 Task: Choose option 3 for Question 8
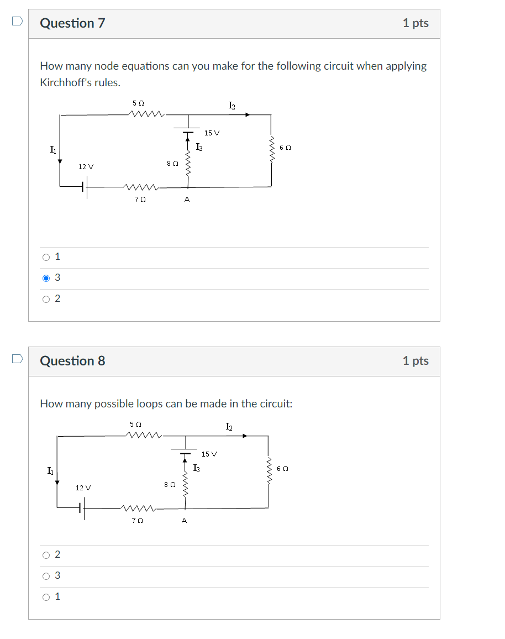tap(46, 576)
